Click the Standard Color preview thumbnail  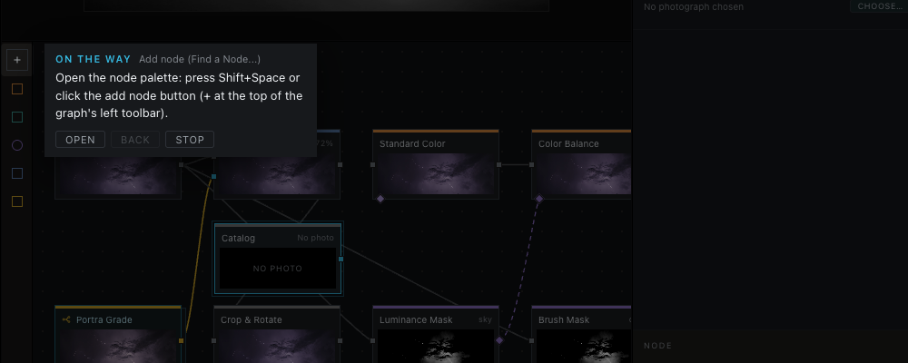pos(436,173)
